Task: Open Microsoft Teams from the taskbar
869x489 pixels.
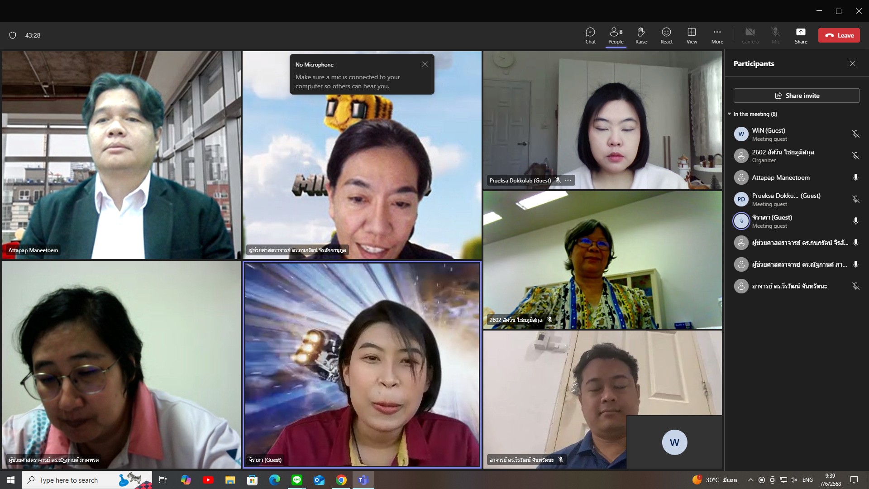Action: [x=363, y=480]
